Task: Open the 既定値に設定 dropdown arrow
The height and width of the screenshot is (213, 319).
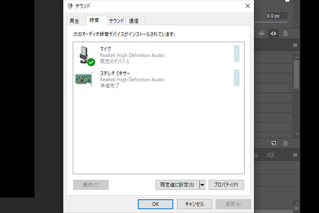Action: pos(202,185)
